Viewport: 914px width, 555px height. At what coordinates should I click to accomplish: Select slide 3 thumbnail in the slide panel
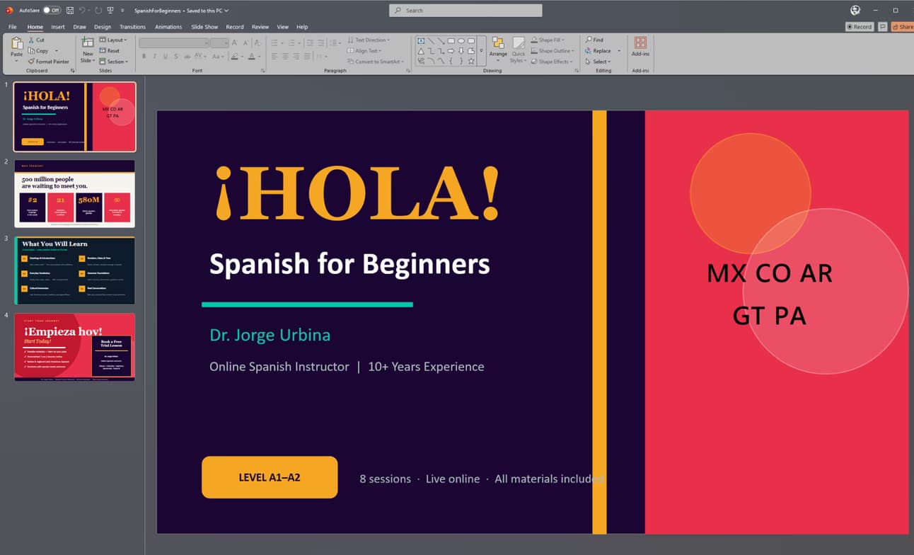[74, 270]
